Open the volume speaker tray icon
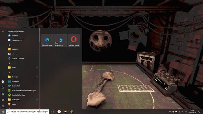This screenshot has height=114, width=203. click(x=182, y=111)
